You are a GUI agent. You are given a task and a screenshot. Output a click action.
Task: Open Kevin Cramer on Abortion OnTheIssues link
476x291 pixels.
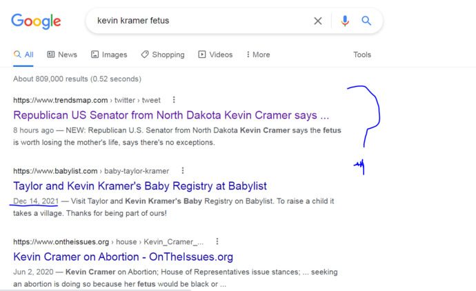click(123, 257)
